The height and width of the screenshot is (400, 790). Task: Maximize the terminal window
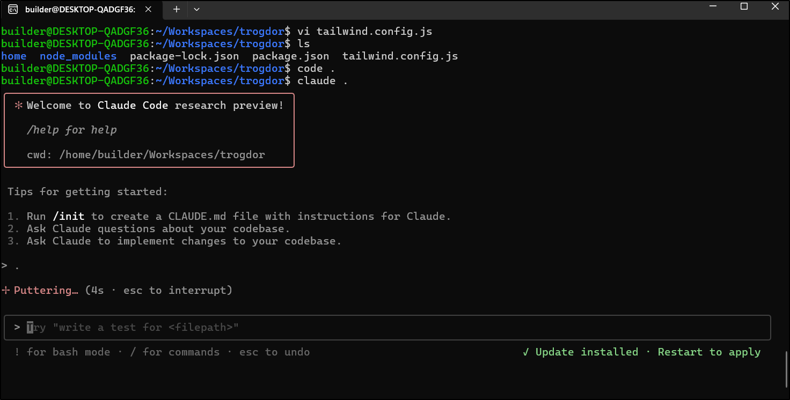pyautogui.click(x=744, y=7)
